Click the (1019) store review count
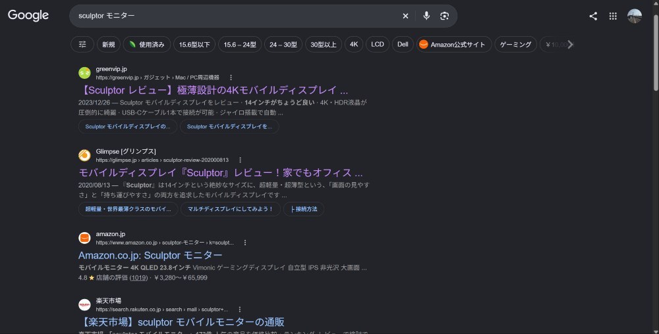The height and width of the screenshot is (334, 659). pyautogui.click(x=138, y=278)
